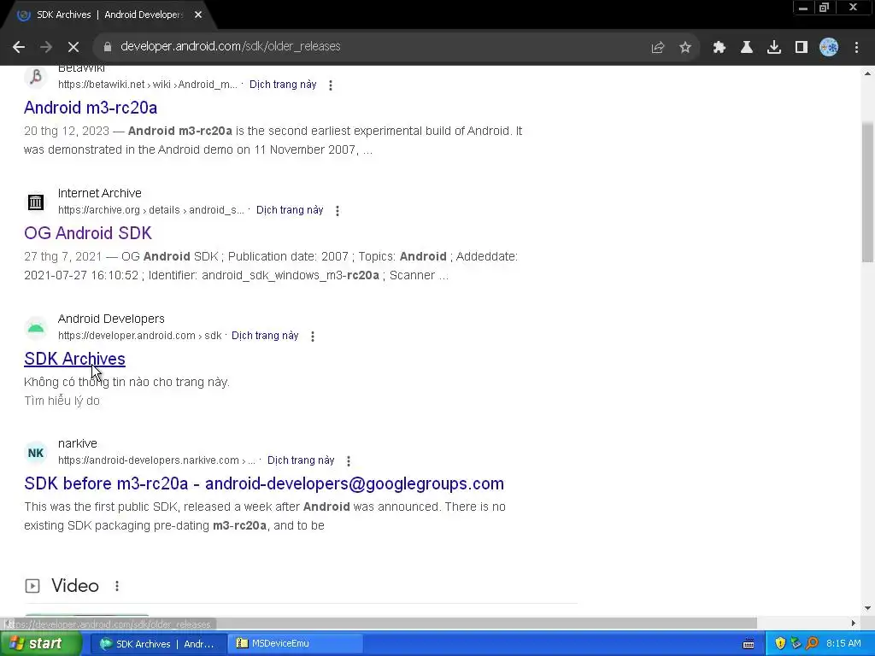Open the Windows Start menu

click(40, 644)
